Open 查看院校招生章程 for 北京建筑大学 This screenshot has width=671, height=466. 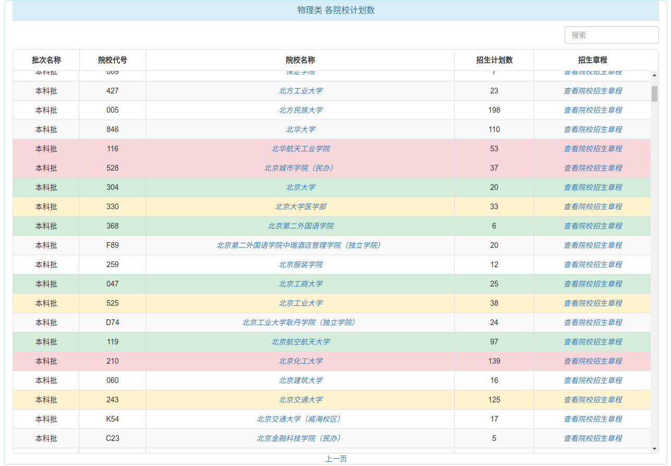[x=593, y=380]
